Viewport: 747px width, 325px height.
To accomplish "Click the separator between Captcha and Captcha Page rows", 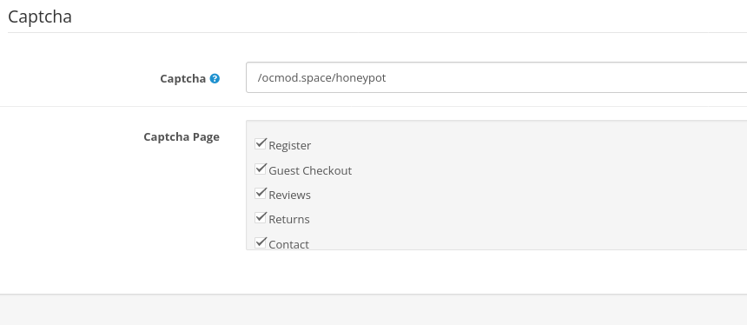I will pyautogui.click(x=373, y=106).
